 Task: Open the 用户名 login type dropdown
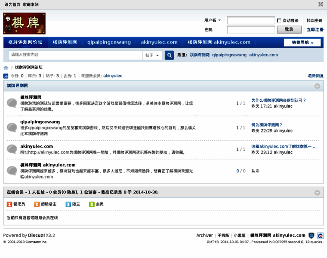click(x=213, y=20)
